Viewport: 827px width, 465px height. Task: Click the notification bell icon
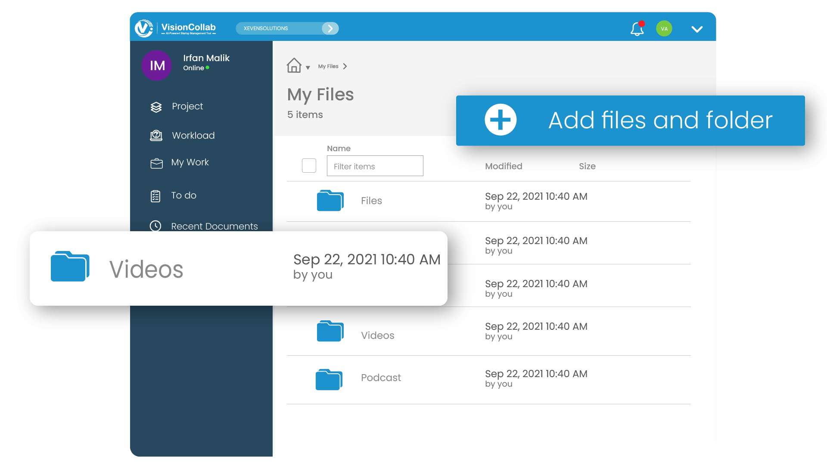637,29
